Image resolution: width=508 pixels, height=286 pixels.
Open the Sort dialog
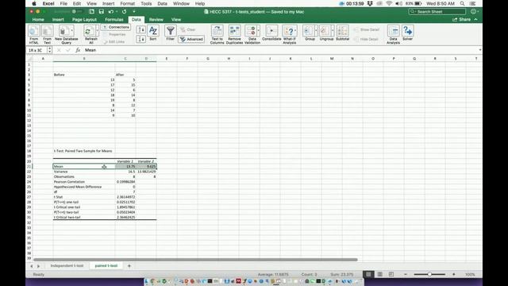(153, 33)
